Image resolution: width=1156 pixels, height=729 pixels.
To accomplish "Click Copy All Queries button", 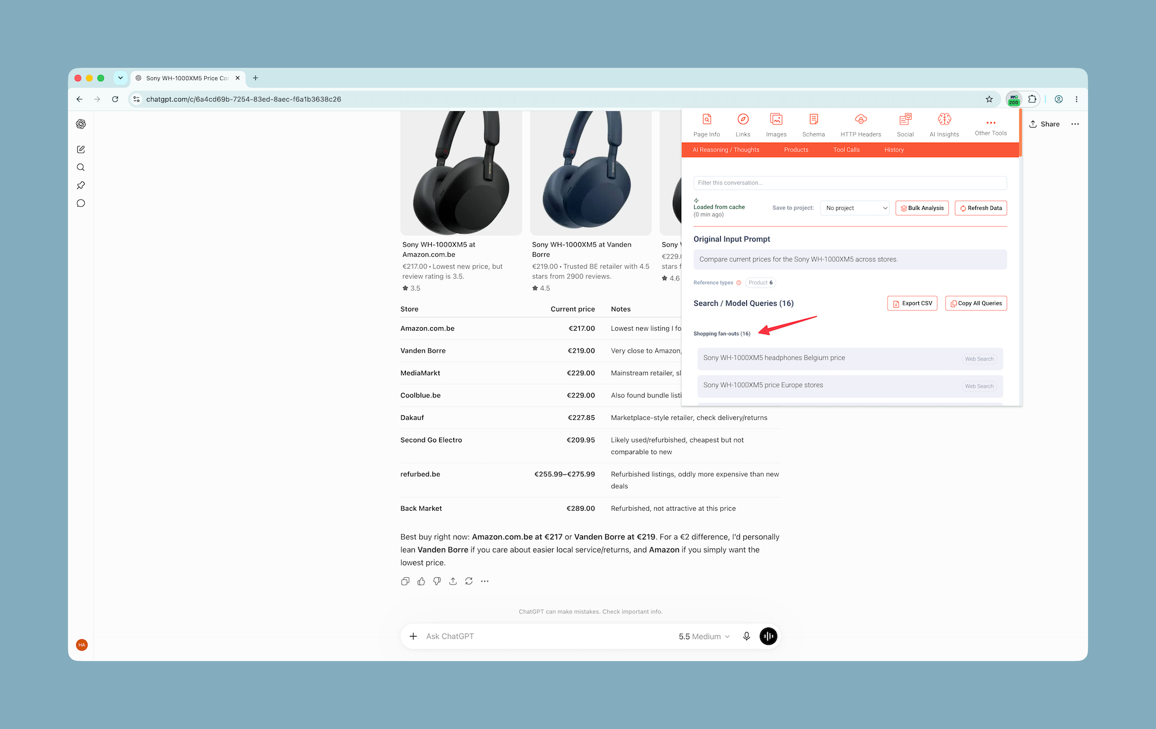I will [x=976, y=304].
